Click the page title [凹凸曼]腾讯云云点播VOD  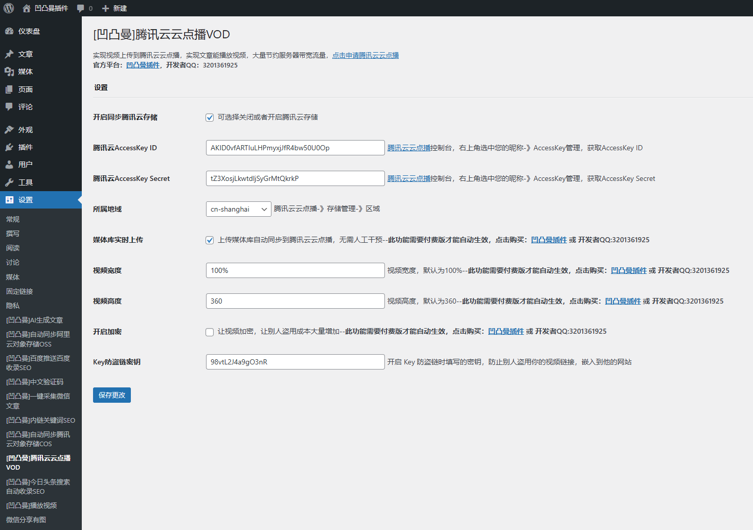coord(162,34)
